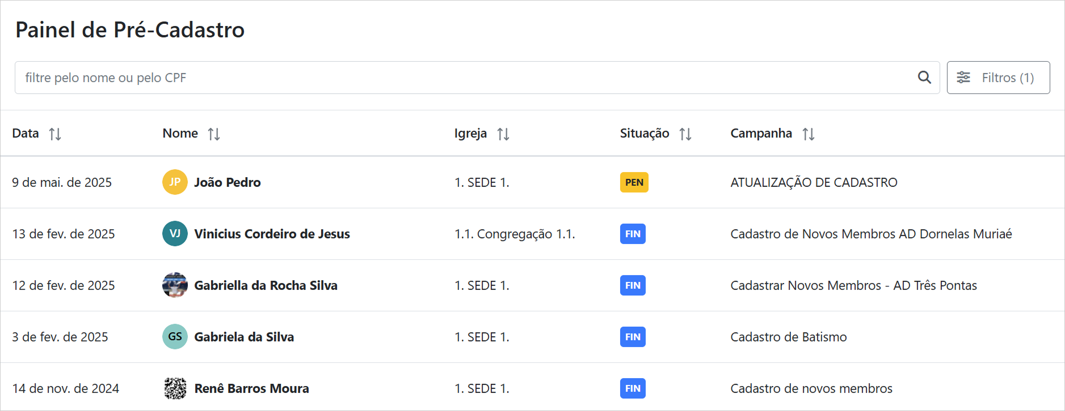Viewport: 1065px width, 411px height.
Task: Open Gabriella da Rocha Silva's photo
Action: click(x=175, y=285)
